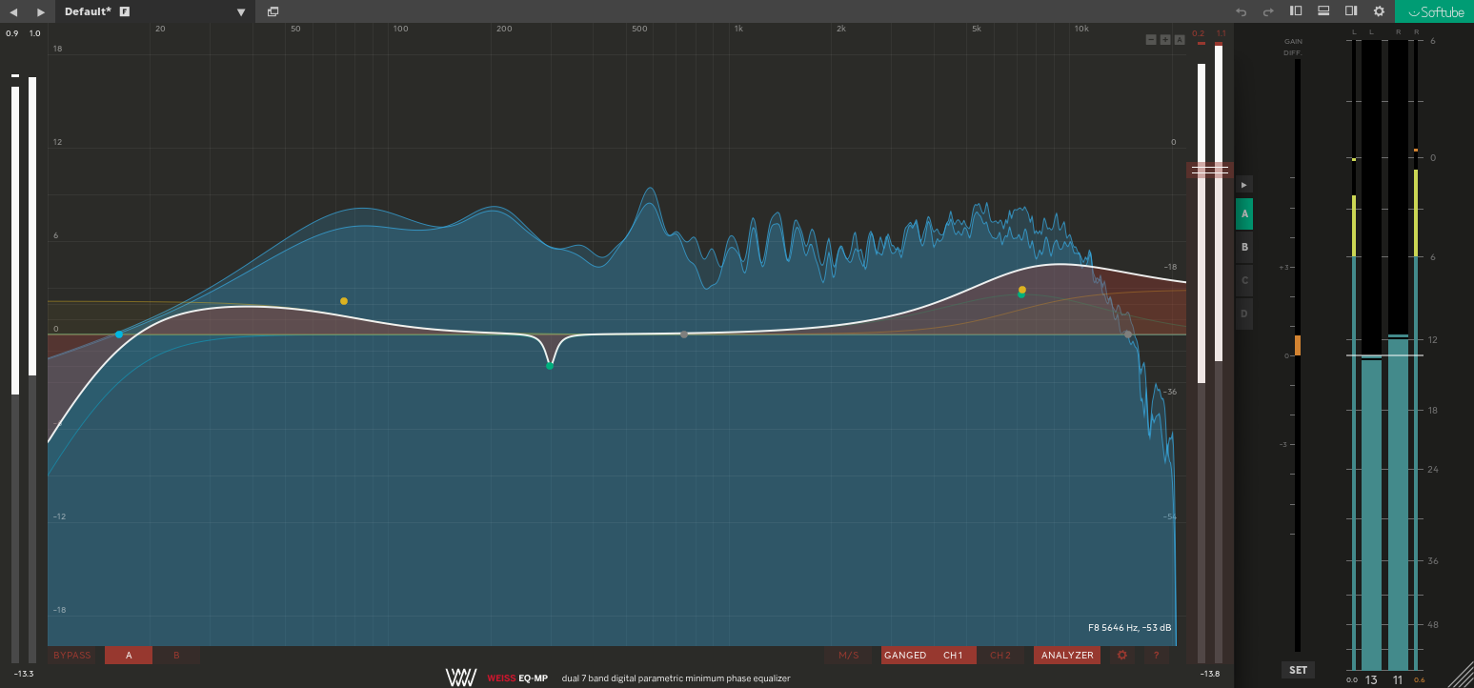The image size is (1474, 688).
Task: Click the redo arrow icon
Action: click(1268, 11)
